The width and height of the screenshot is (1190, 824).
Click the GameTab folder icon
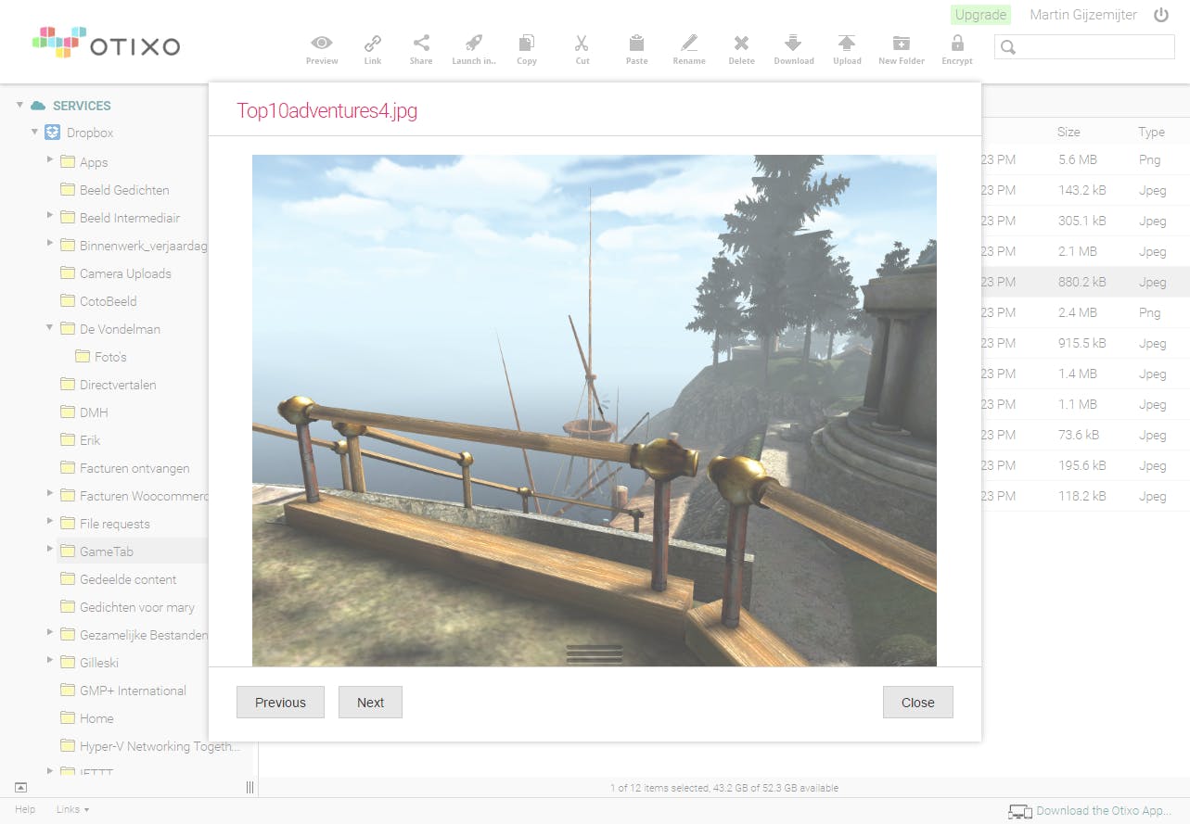tap(68, 551)
